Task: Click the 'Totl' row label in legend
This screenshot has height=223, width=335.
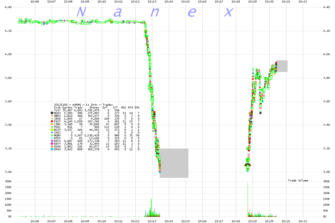Action: click(x=58, y=110)
